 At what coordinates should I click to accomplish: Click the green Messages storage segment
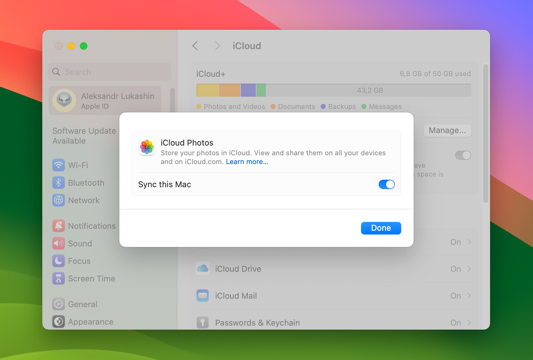(261, 90)
